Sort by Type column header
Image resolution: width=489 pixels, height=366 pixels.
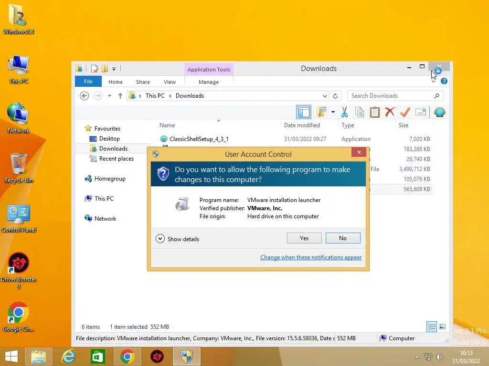(348, 125)
